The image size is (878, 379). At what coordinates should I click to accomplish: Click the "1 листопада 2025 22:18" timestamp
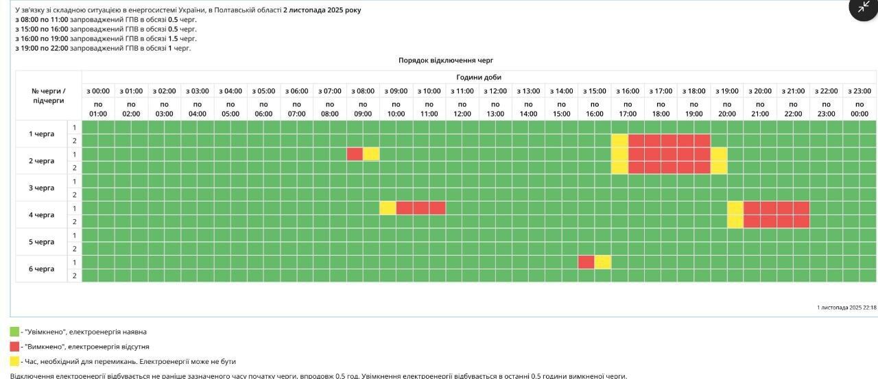tap(846, 308)
